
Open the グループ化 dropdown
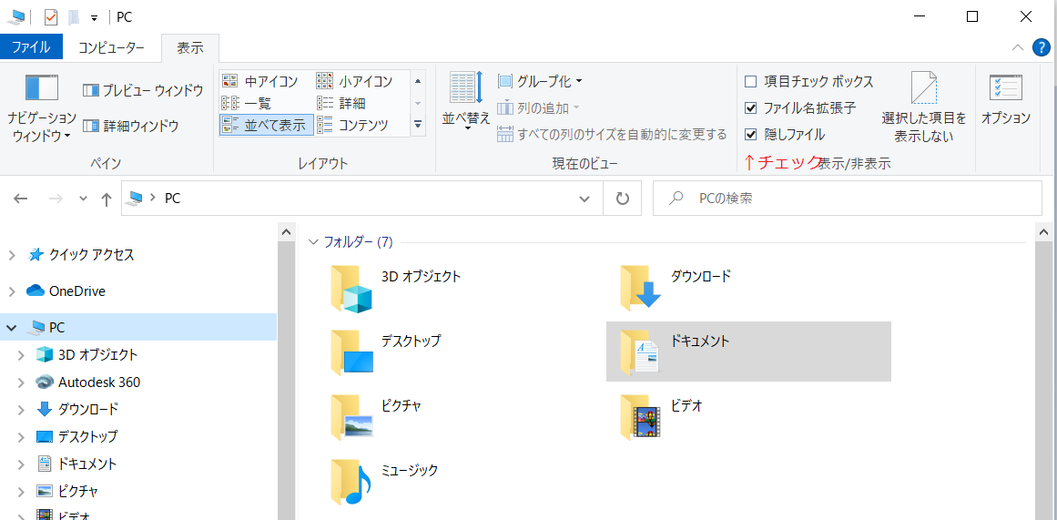click(541, 82)
